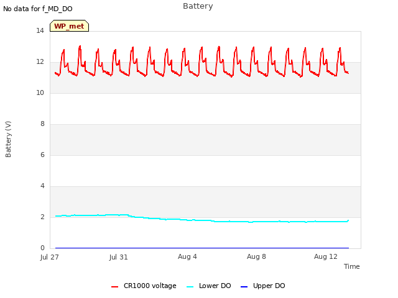Click the y-axis value 6
This screenshot has height=298, width=398.
tap(42, 155)
